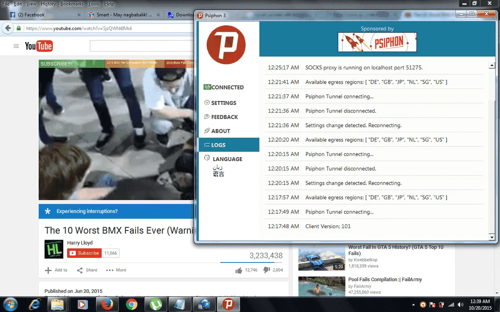This screenshot has width=500, height=312.
Task: Click the volume speaker tray icon
Action: pos(460,305)
